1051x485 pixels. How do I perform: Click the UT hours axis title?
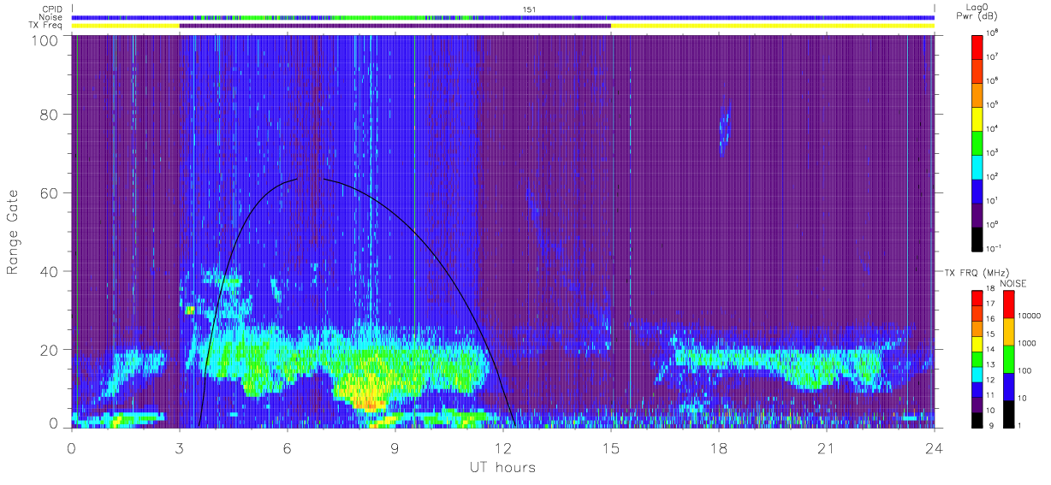tap(502, 468)
